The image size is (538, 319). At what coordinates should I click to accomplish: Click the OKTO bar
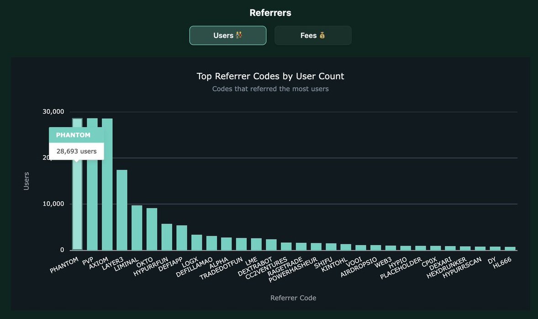(x=152, y=229)
